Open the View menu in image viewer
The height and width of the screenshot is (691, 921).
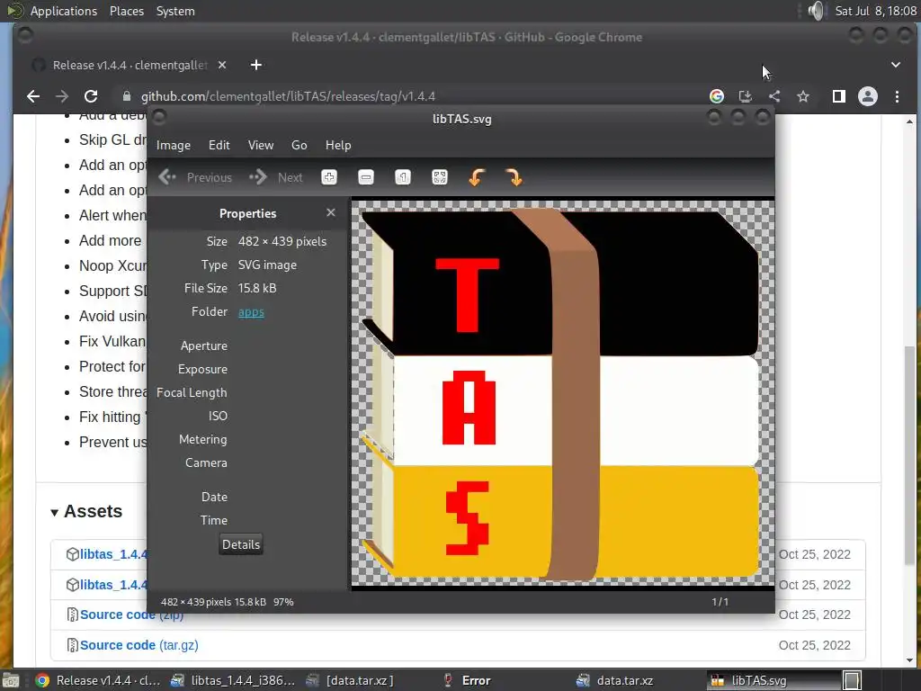(261, 145)
